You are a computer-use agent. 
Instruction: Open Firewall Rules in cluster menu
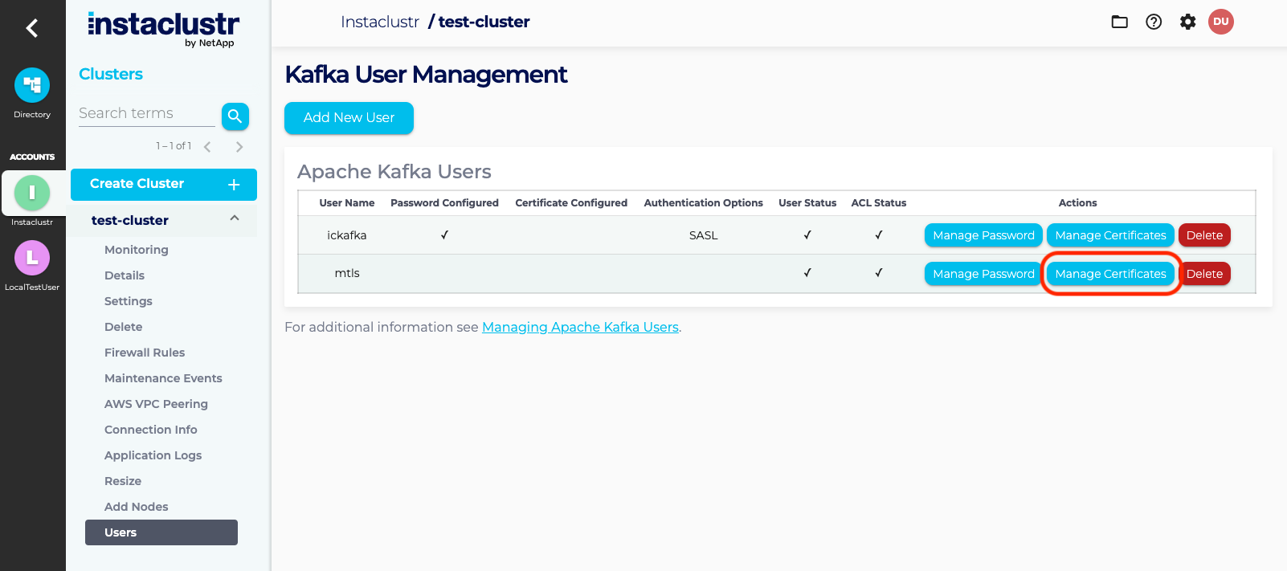tap(145, 353)
